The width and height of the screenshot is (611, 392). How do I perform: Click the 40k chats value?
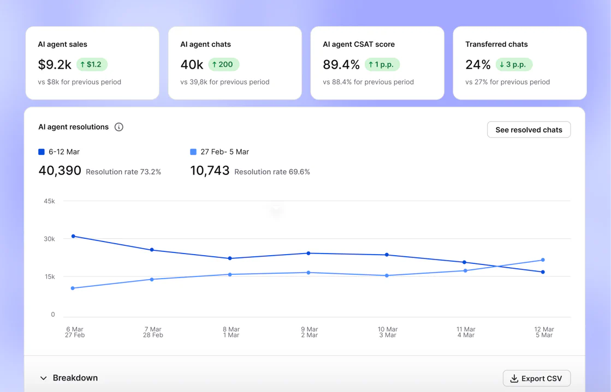click(x=192, y=65)
